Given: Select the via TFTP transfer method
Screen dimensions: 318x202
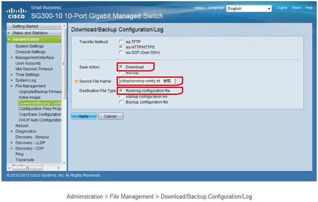Looking at the screenshot, I should click(121, 42).
